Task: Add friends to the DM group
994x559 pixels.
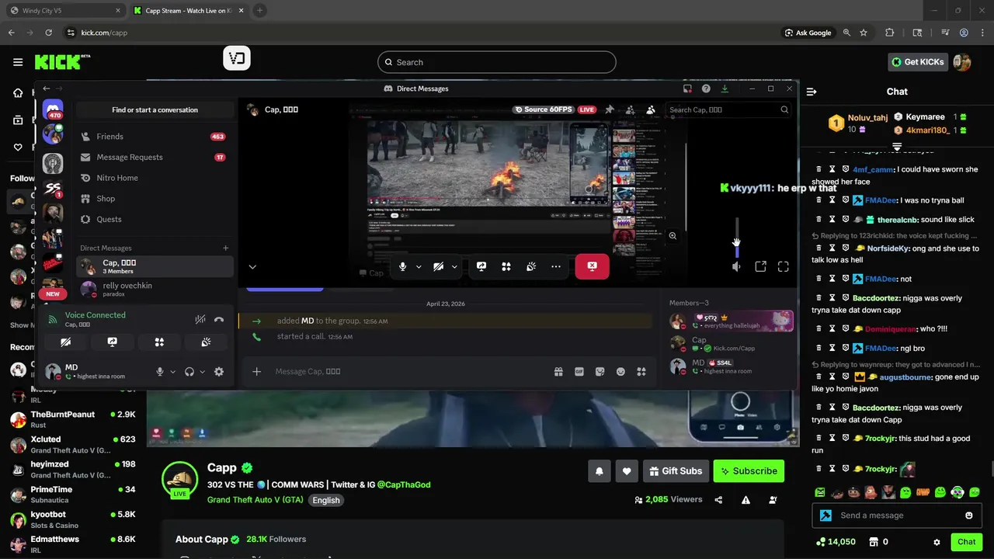Action: pos(631,109)
